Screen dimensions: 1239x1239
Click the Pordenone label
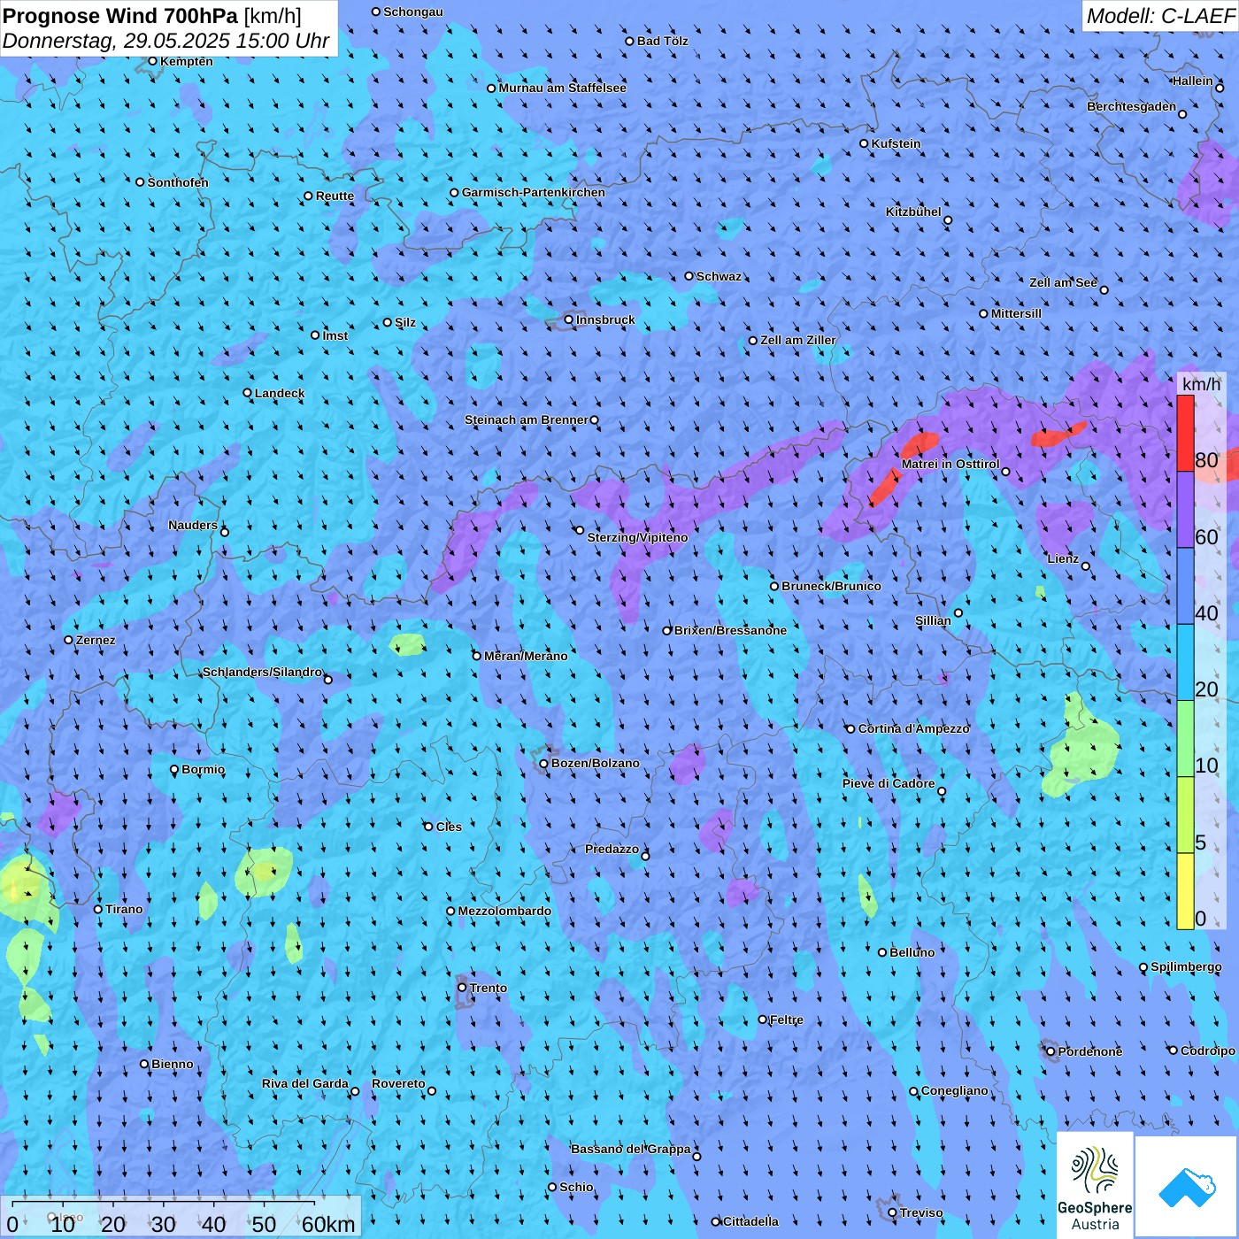pyautogui.click(x=1090, y=1051)
